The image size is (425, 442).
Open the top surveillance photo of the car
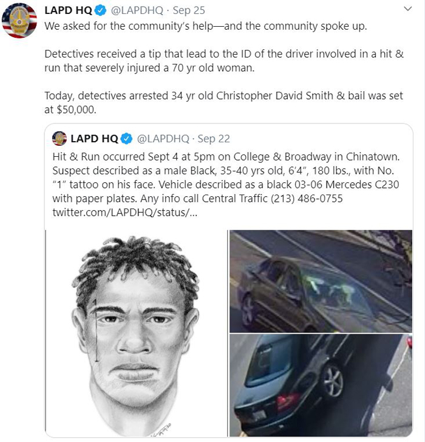tap(321, 281)
